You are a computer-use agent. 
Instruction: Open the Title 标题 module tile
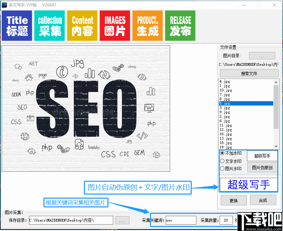point(17,26)
